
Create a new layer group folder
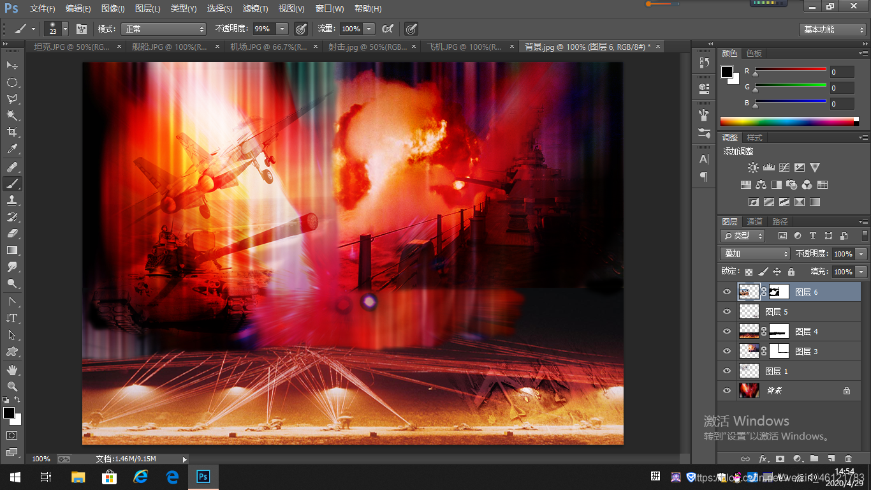tap(814, 459)
